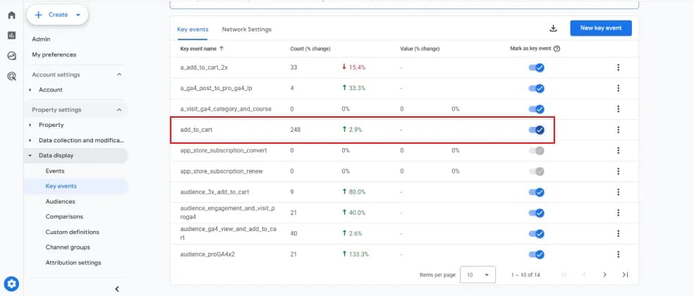Click count 248 in add_to_cart row
Image resolution: width=694 pixels, height=296 pixels.
pos(296,130)
